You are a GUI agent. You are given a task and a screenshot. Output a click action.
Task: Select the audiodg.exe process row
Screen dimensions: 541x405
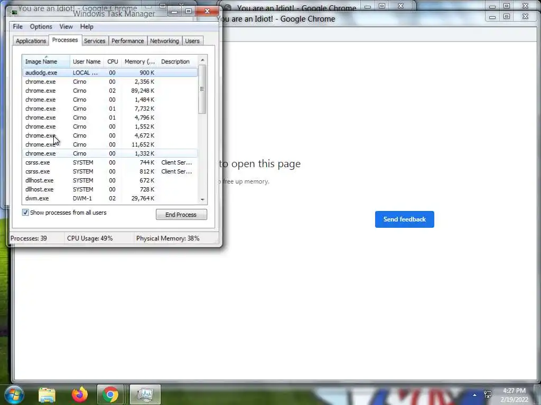tap(110, 73)
